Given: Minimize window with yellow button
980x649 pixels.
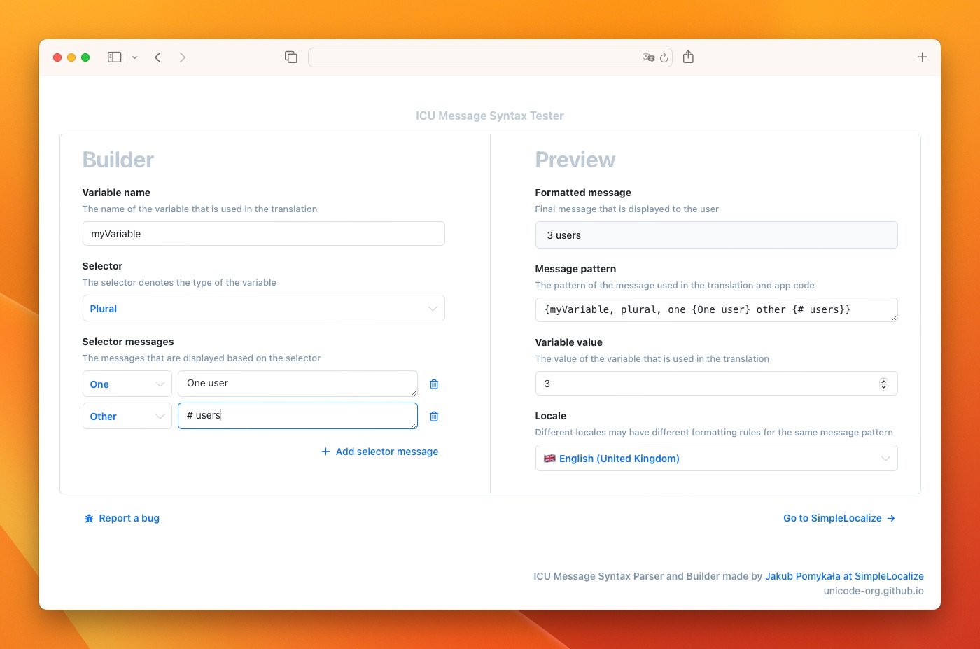Looking at the screenshot, I should point(71,57).
